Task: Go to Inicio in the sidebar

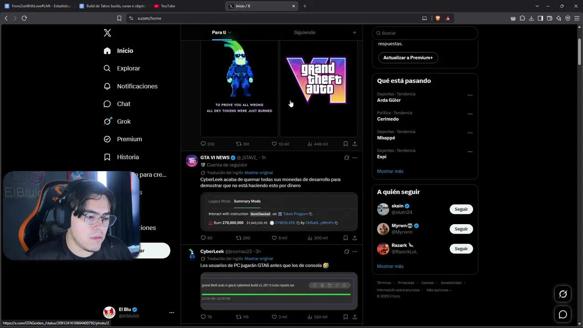Action: click(x=118, y=51)
